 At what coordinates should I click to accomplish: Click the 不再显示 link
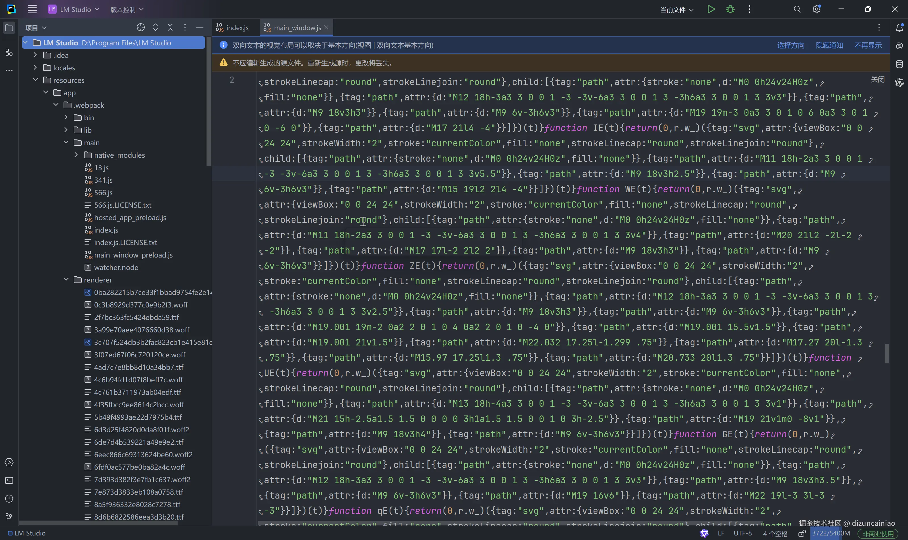pos(868,45)
